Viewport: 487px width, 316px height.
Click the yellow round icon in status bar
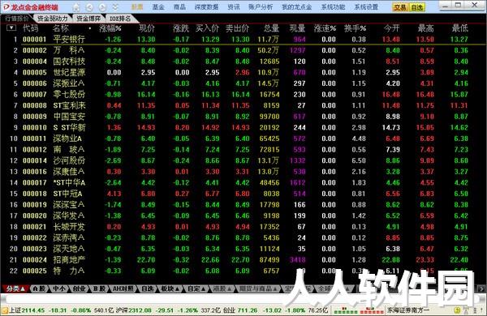pos(457,310)
